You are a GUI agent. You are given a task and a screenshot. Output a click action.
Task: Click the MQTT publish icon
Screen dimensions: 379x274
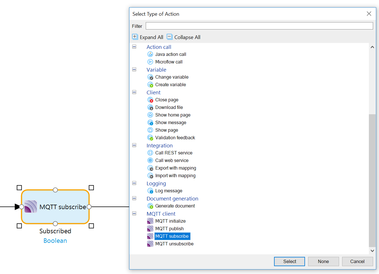(150, 229)
